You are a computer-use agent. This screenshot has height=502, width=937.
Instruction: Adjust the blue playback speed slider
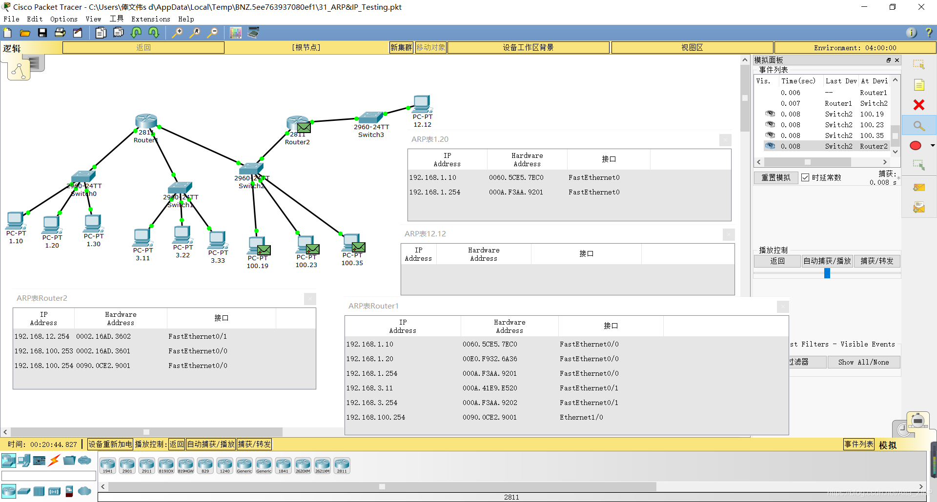coord(827,273)
